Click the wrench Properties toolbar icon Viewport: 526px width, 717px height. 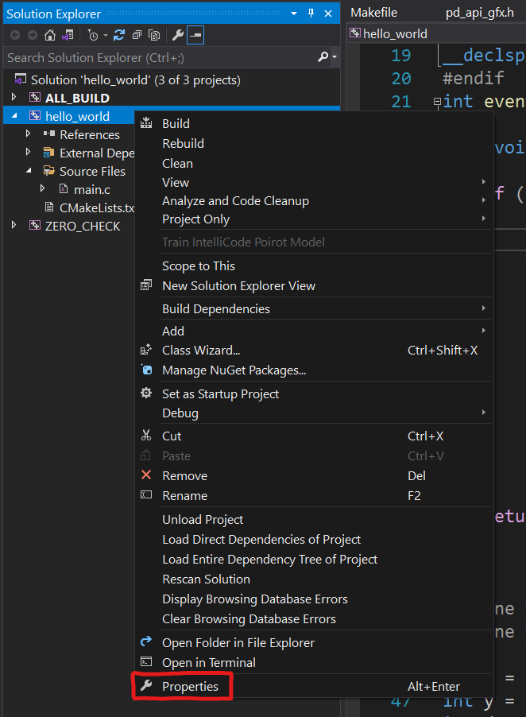click(178, 35)
